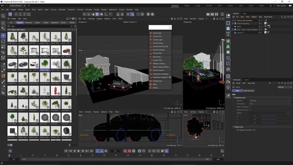This screenshot has width=293, height=165.
Task: Click the green Cloner MoGraph icon
Action: coord(228,47)
